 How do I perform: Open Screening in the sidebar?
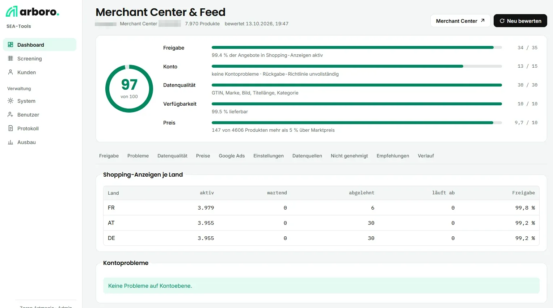pyautogui.click(x=39, y=59)
